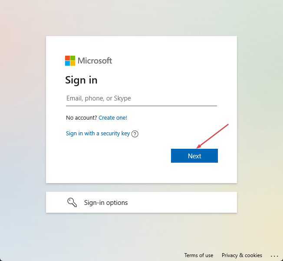View the Terms of use page
Image resolution: width=283 pixels, height=261 pixels.
(198, 255)
